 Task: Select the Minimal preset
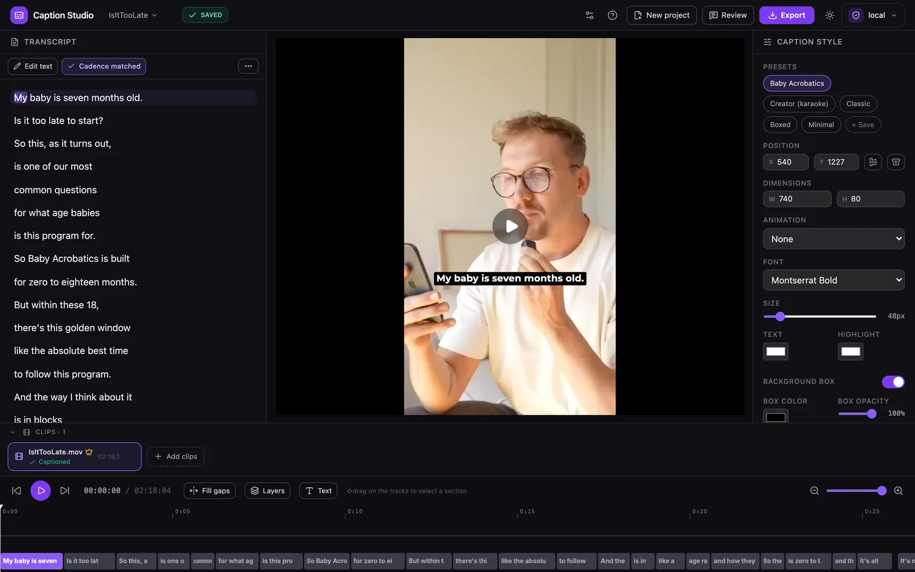(x=821, y=125)
